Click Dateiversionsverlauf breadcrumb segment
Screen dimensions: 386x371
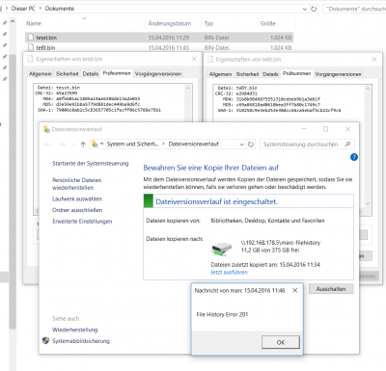click(x=194, y=145)
